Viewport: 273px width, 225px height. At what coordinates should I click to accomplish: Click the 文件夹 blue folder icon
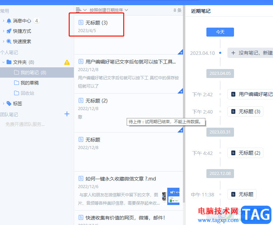[9, 62]
